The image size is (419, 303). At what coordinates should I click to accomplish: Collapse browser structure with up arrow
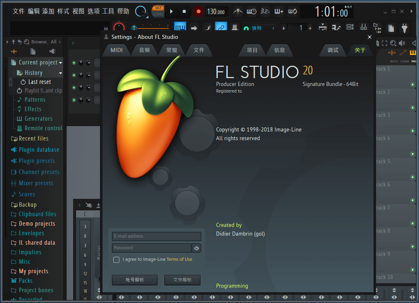pyautogui.click(x=13, y=42)
